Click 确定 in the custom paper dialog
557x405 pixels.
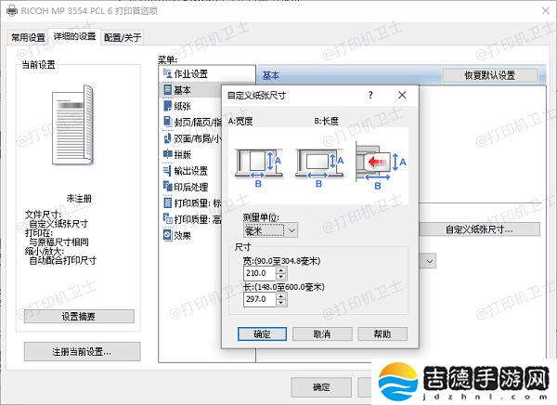pos(262,333)
